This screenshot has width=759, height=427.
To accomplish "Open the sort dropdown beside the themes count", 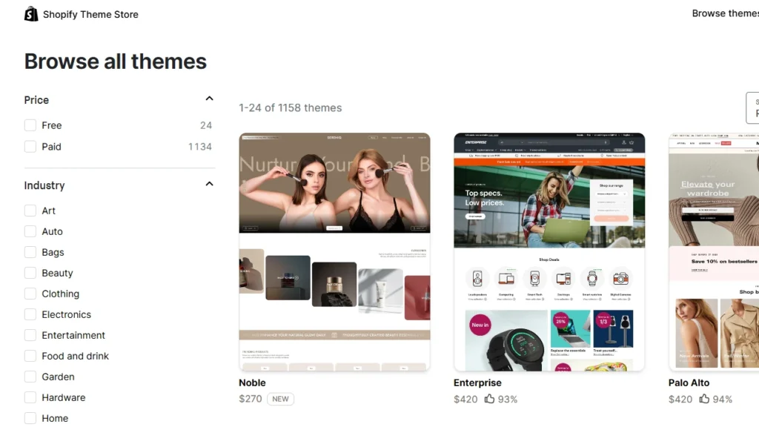I will tap(753, 108).
